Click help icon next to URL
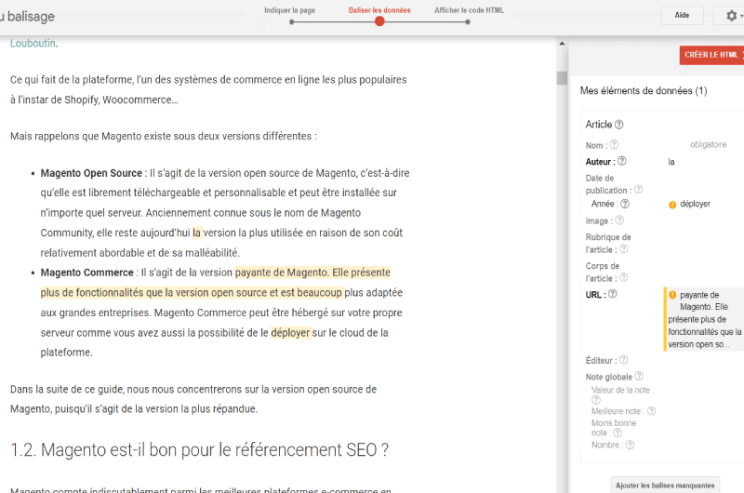744x493 pixels. click(x=613, y=294)
